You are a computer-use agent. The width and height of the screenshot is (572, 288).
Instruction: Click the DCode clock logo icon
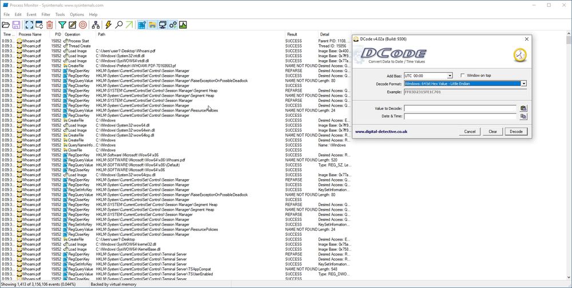(520, 55)
